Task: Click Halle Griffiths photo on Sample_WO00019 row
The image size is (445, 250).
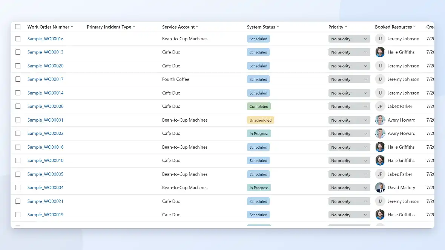Action: click(380, 215)
